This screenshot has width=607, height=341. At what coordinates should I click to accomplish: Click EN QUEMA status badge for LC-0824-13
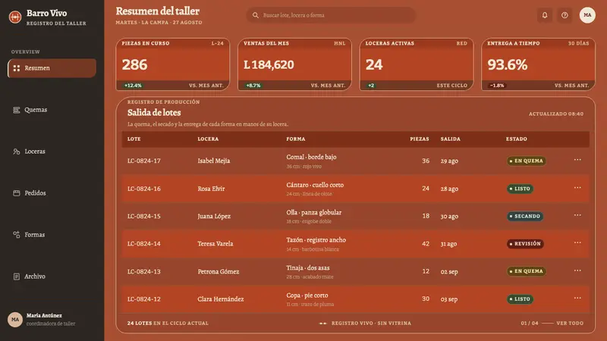[527, 271]
